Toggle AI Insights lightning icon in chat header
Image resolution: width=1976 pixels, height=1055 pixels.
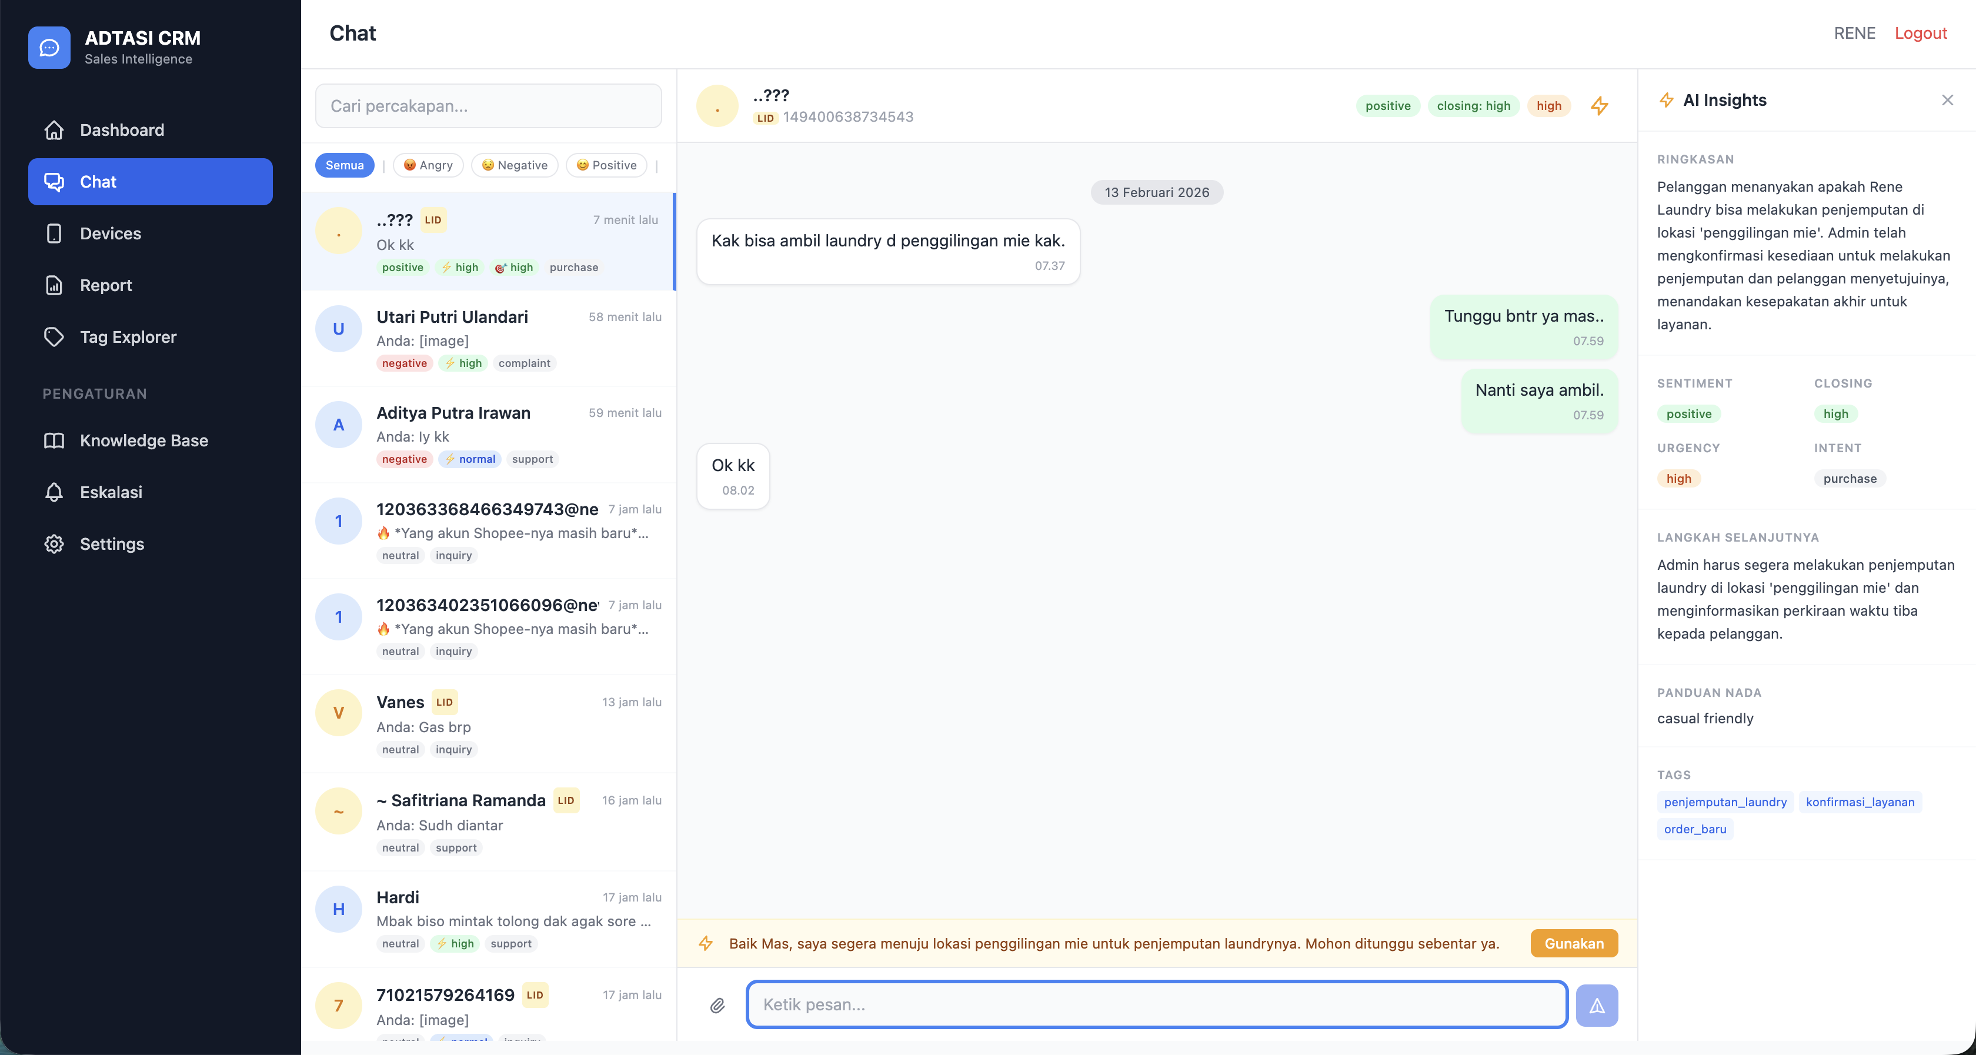(x=1600, y=106)
